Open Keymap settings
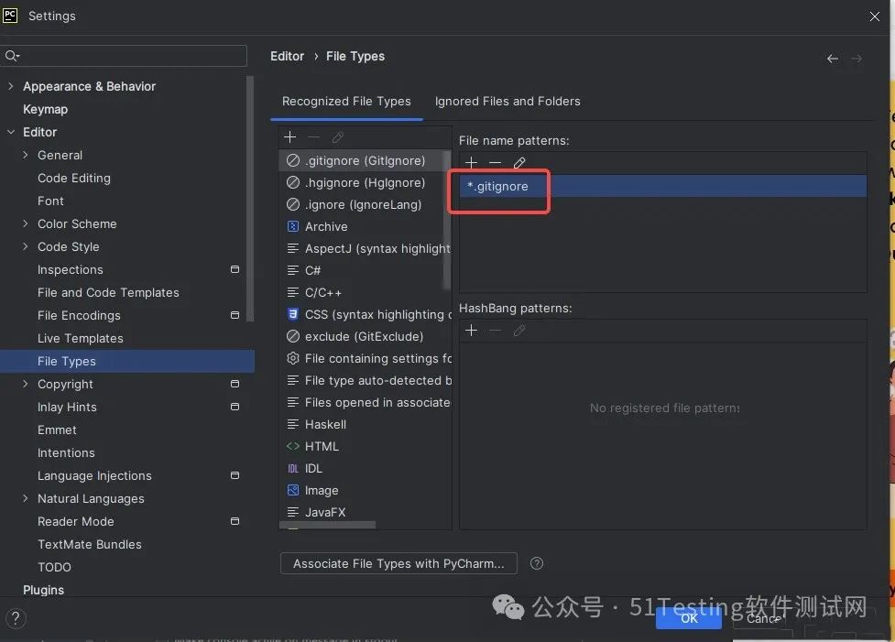The height and width of the screenshot is (642, 895). [x=45, y=109]
